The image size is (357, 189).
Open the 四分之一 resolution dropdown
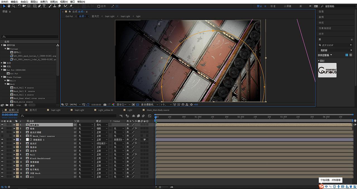[x=123, y=105]
